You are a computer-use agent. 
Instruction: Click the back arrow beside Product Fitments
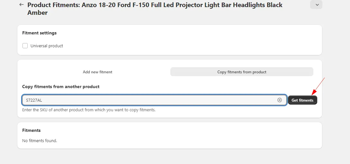pyautogui.click(x=22, y=5)
